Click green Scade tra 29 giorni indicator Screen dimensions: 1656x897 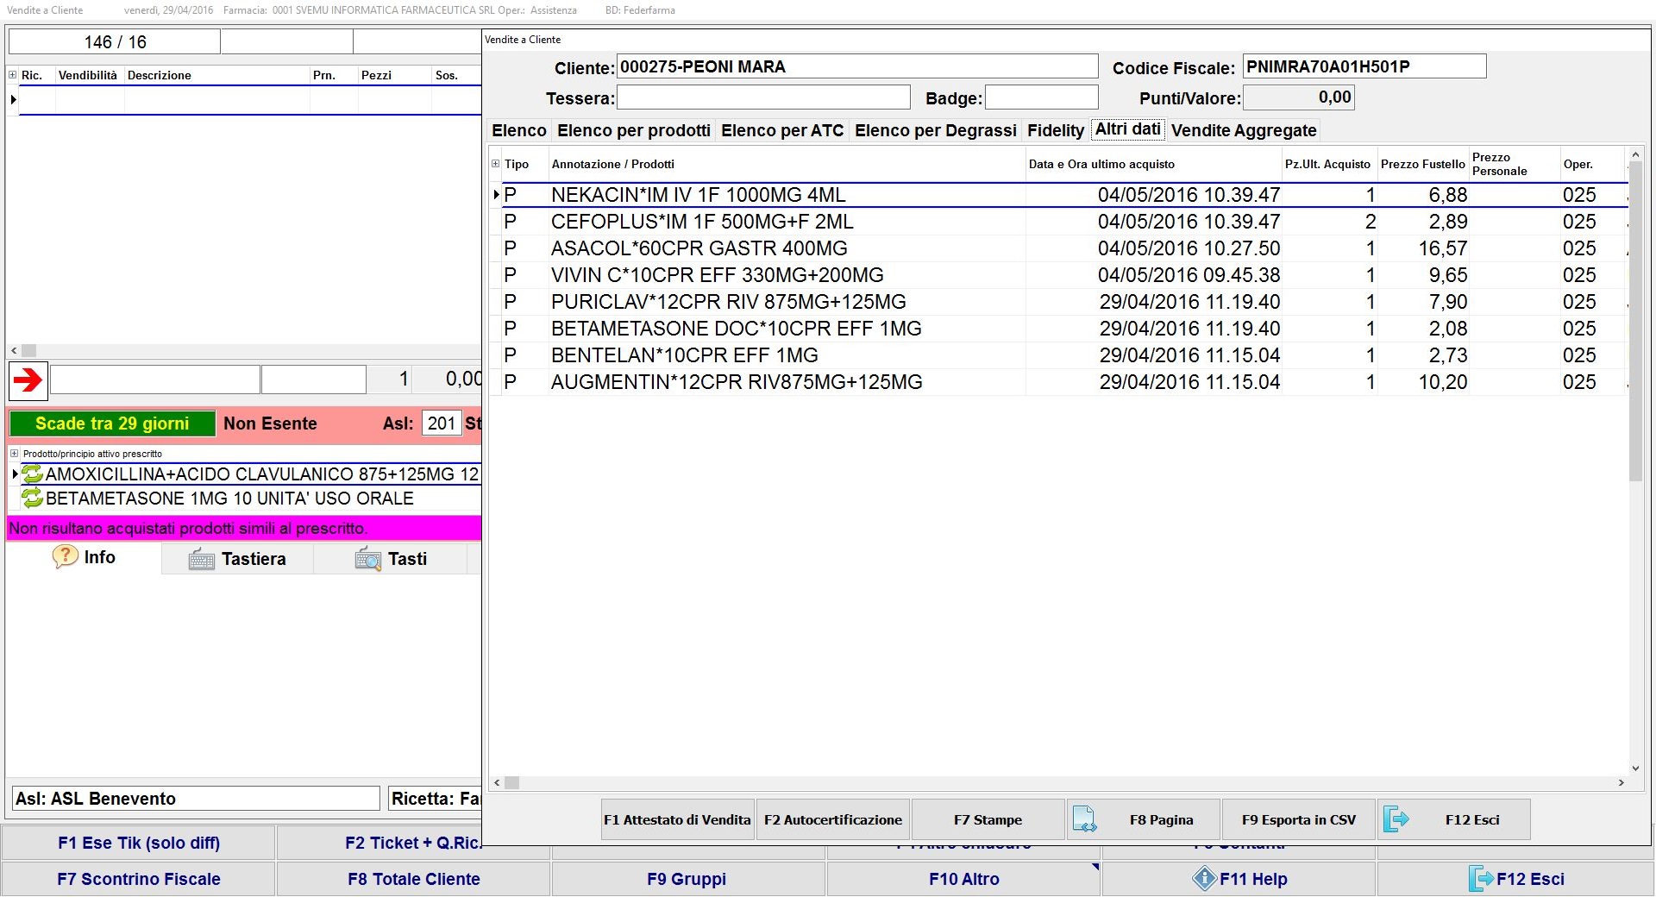tap(112, 423)
